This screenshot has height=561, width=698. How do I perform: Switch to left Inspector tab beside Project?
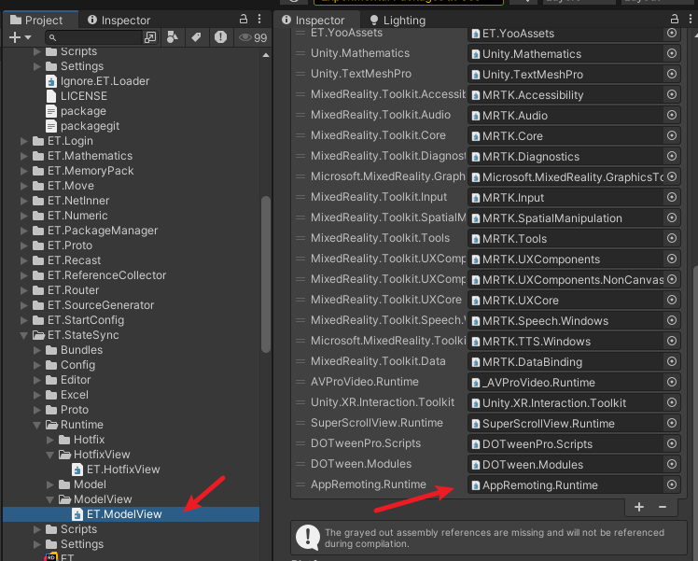119,20
